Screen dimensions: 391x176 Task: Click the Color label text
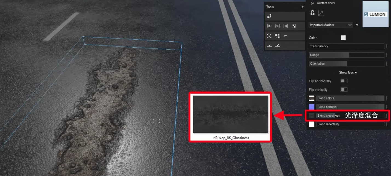(x=313, y=38)
